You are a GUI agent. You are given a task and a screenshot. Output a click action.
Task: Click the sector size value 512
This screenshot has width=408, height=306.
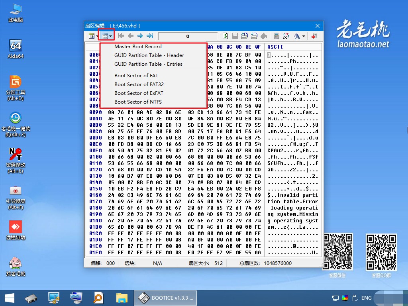219,263
